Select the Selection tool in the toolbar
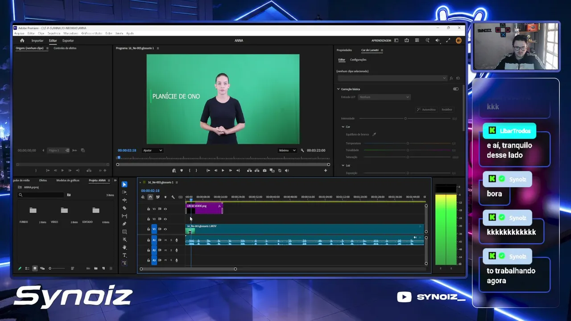The image size is (571, 321). 124,185
